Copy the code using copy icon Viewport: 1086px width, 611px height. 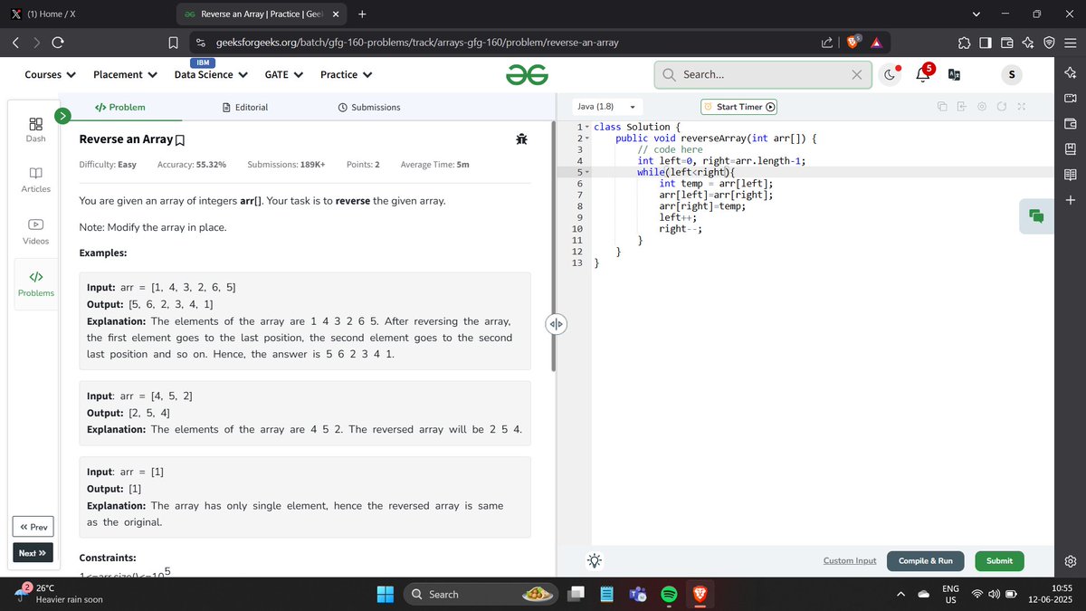(x=941, y=106)
